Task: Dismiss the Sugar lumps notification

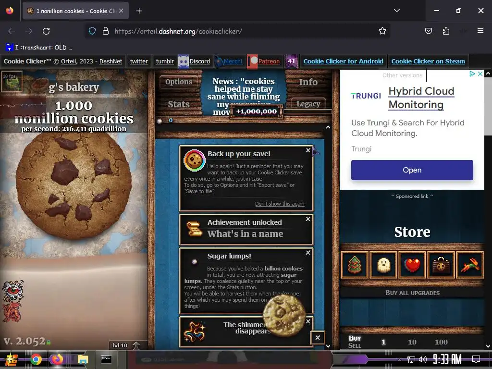Action: (308, 253)
